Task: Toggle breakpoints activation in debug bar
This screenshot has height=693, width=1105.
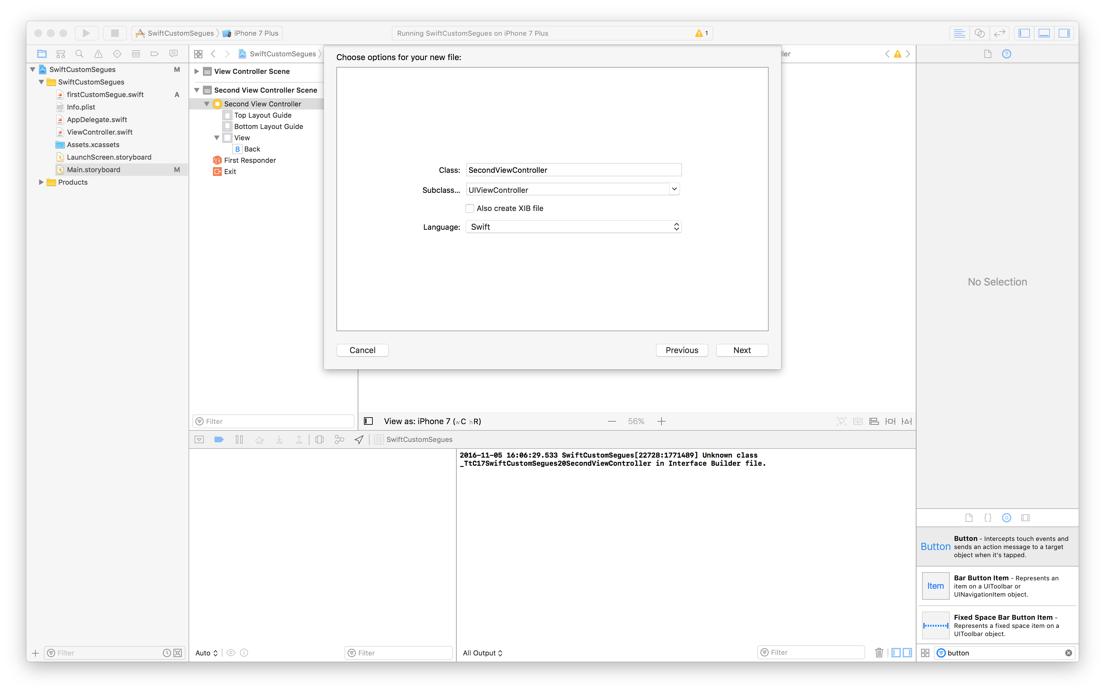Action: tap(219, 439)
